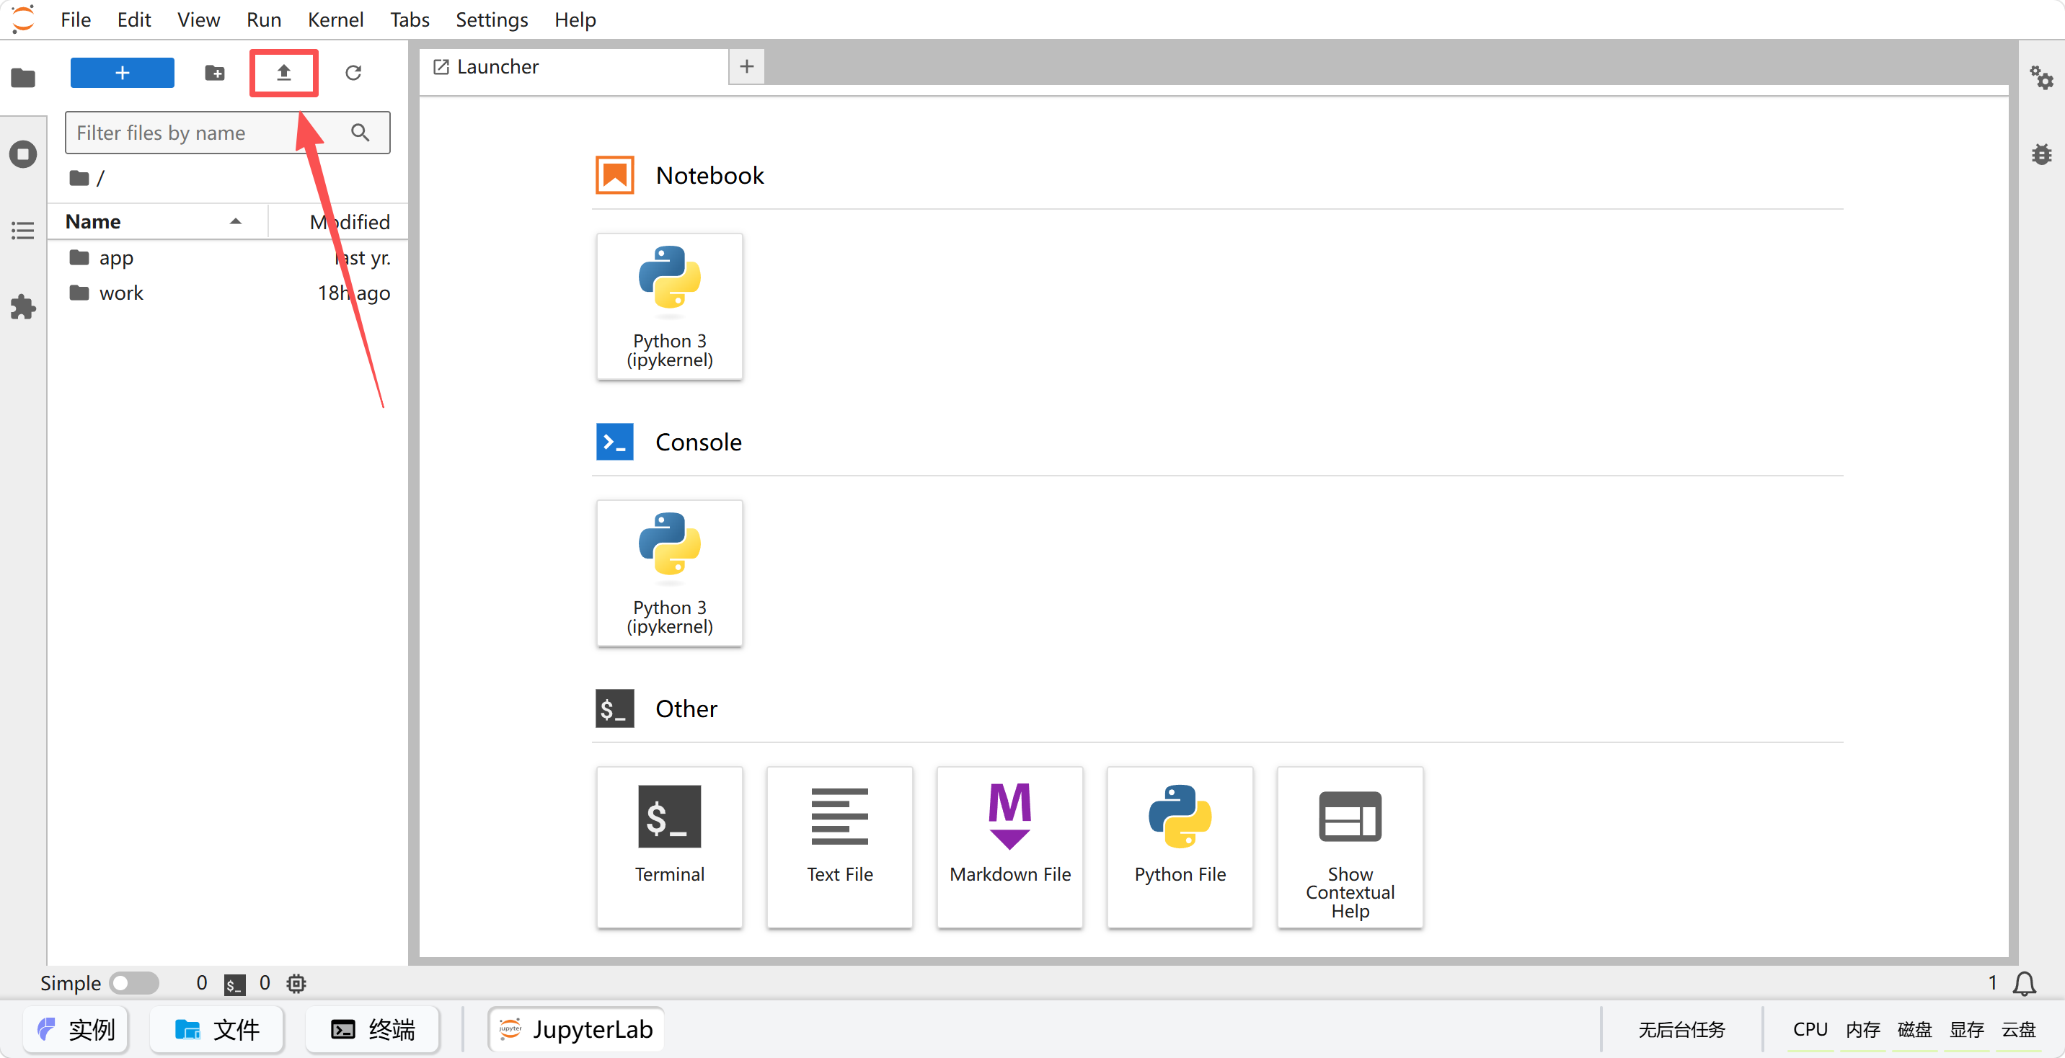The height and width of the screenshot is (1058, 2065).
Task: Open the Extension Manager puzzle icon
Action: 23,307
